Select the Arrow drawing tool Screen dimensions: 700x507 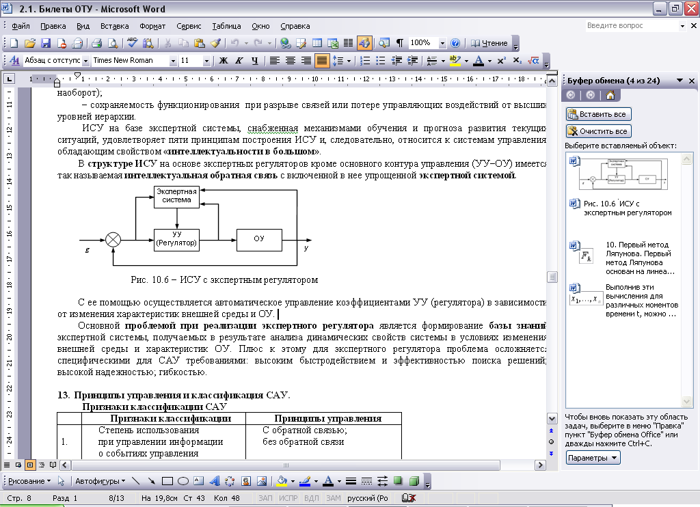click(151, 481)
